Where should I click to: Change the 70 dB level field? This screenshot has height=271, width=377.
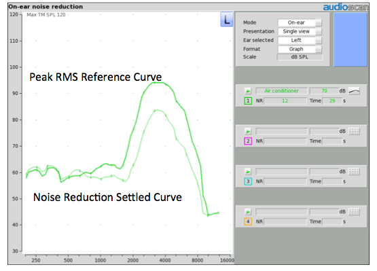(x=324, y=91)
